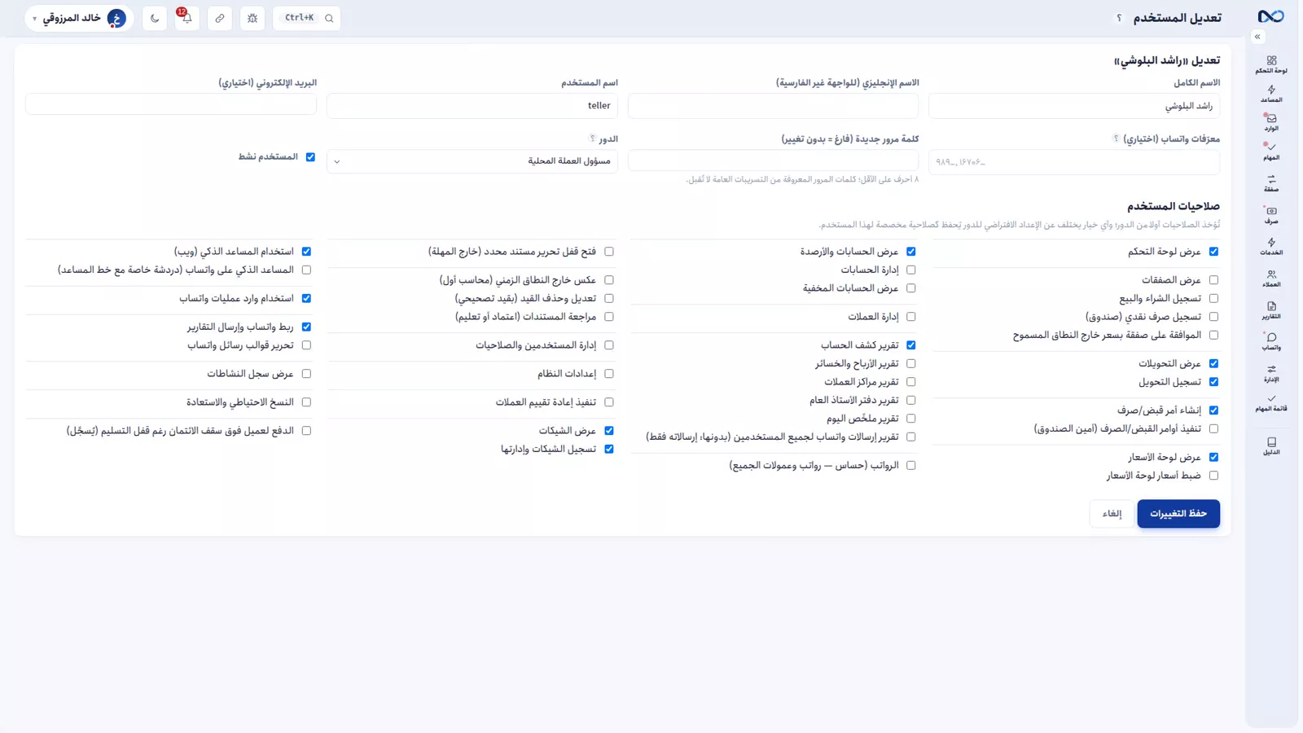Click تعديل «راشد البلوشي» heading
The width and height of the screenshot is (1303, 733).
(1167, 61)
